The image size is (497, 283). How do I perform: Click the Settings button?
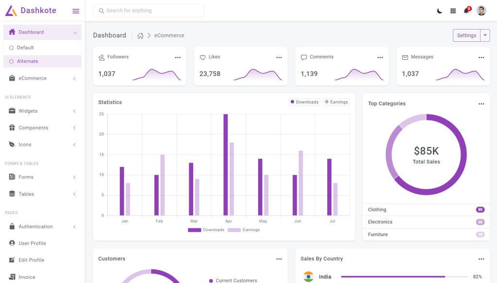tap(466, 35)
